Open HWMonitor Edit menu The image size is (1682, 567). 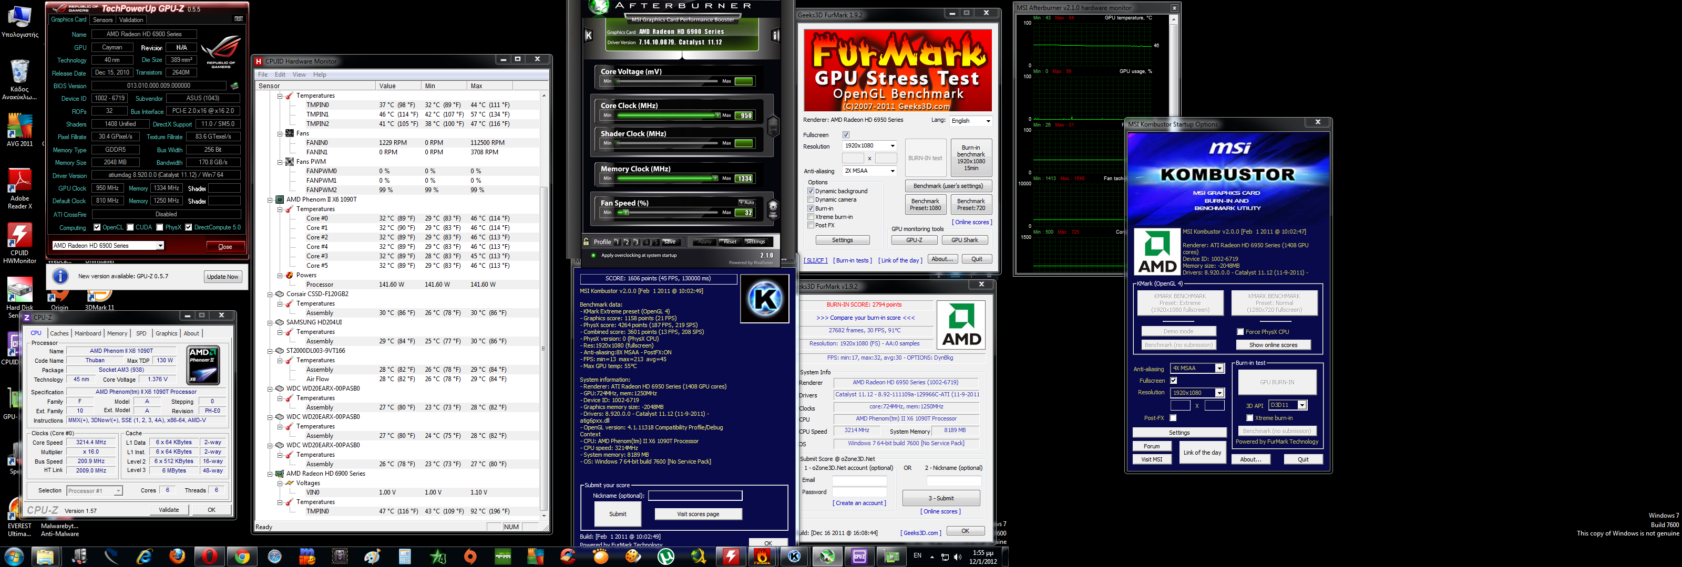point(280,75)
